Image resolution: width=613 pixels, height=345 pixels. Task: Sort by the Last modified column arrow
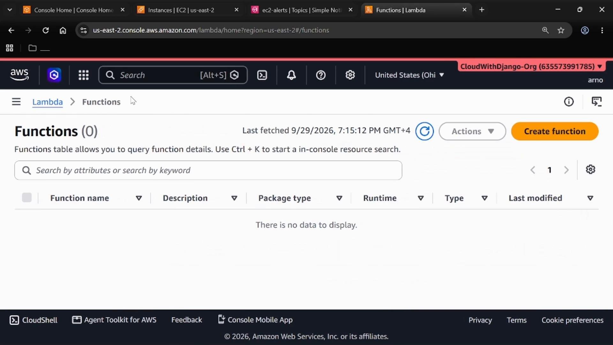click(590, 198)
